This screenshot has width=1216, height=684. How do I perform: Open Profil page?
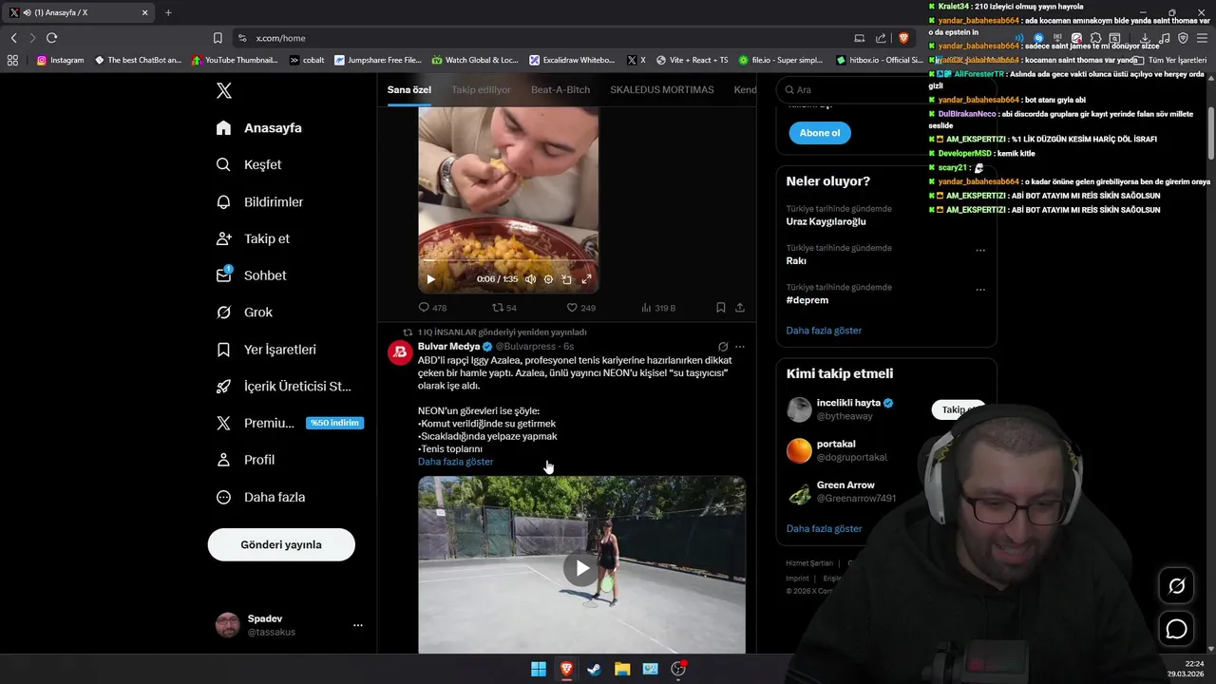(245, 460)
